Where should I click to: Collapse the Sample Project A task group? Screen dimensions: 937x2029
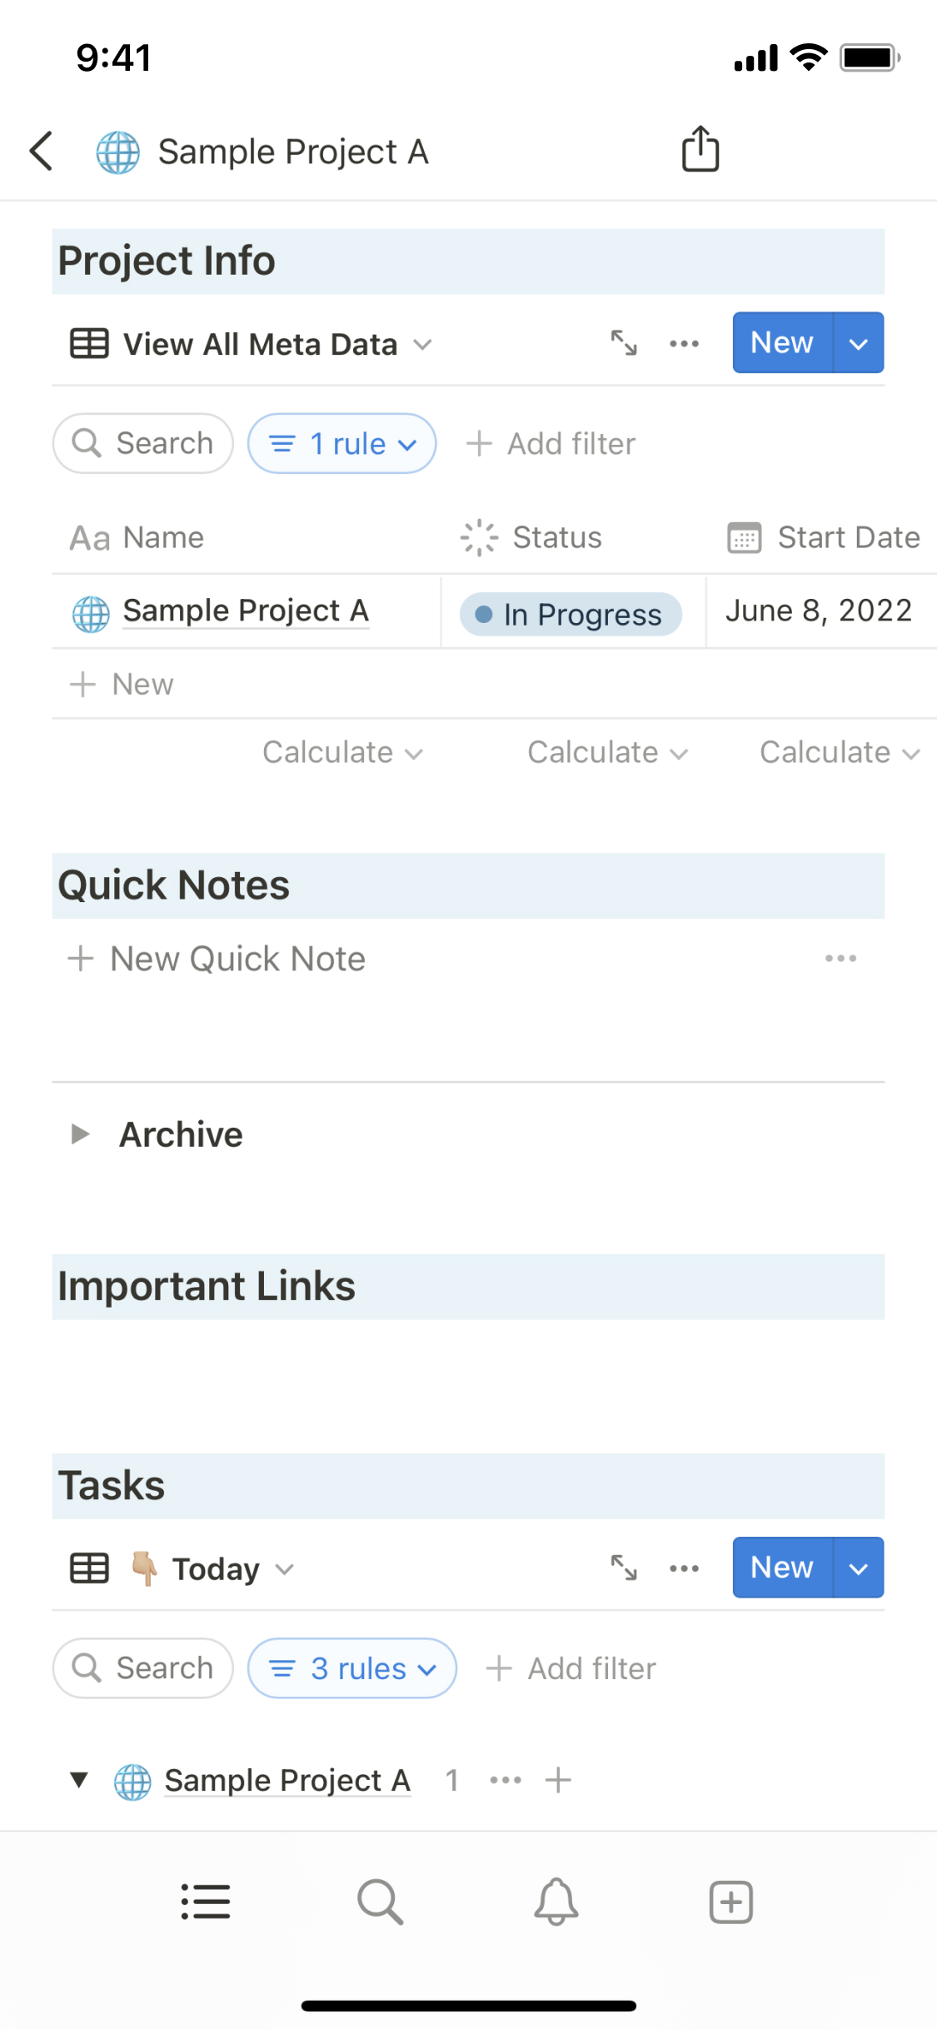(x=79, y=1780)
